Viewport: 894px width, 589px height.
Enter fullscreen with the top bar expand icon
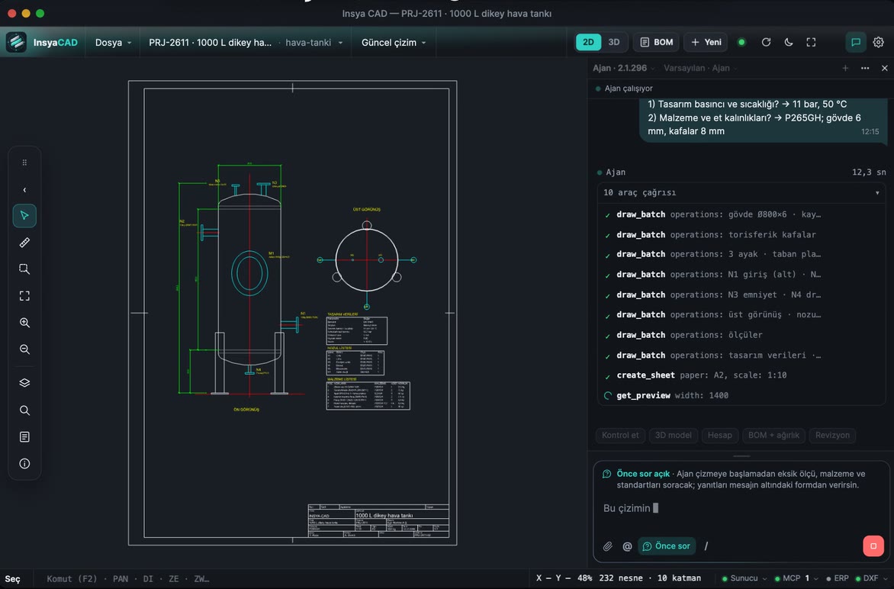811,42
